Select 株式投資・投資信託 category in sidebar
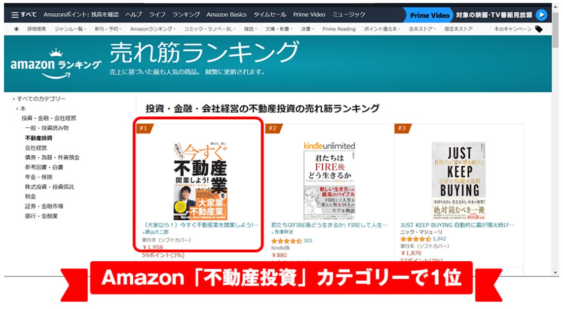Image resolution: width=563 pixels, height=309 pixels. click(x=49, y=187)
